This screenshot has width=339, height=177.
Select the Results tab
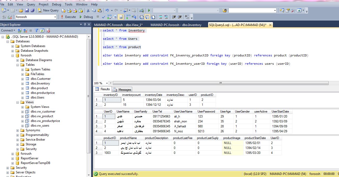pos(103,89)
